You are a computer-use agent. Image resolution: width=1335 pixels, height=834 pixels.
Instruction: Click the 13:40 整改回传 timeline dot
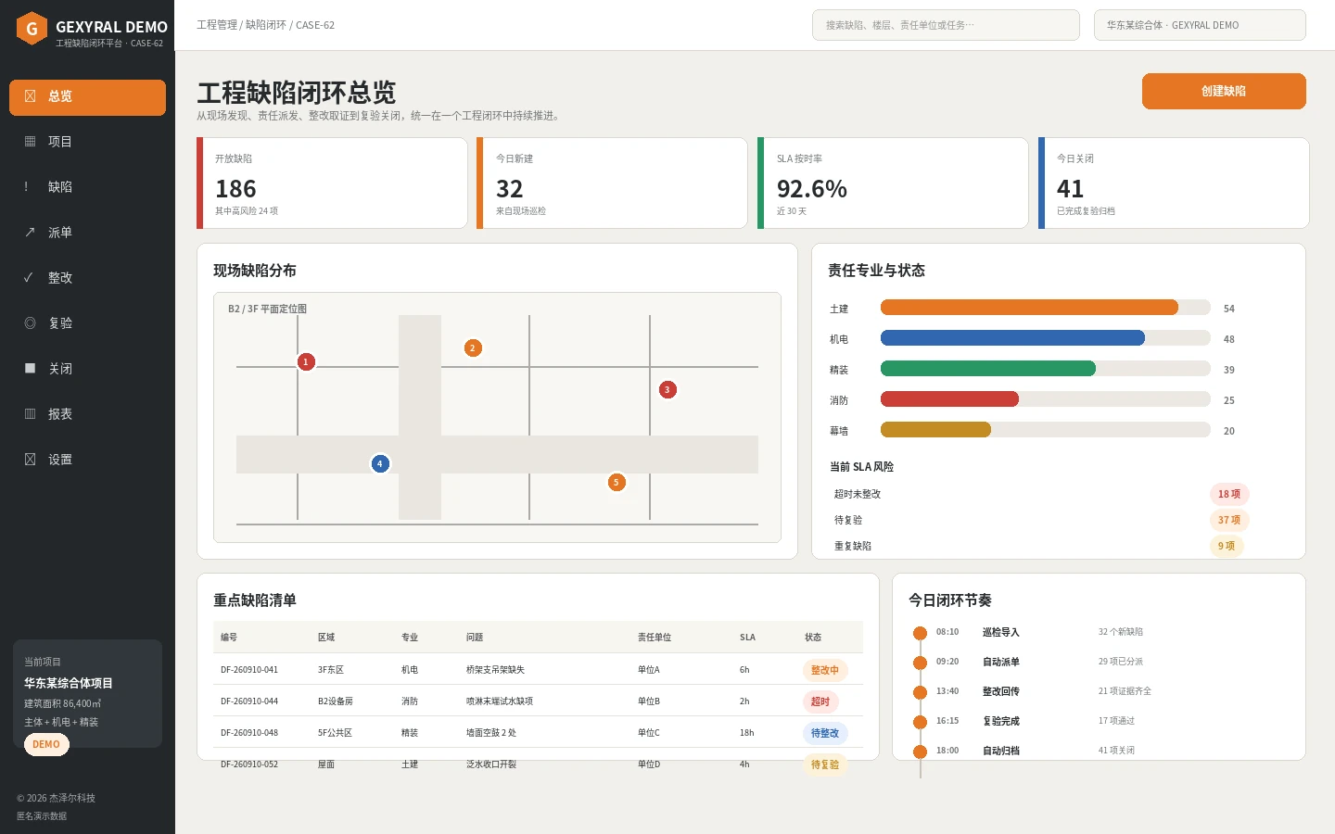(920, 693)
